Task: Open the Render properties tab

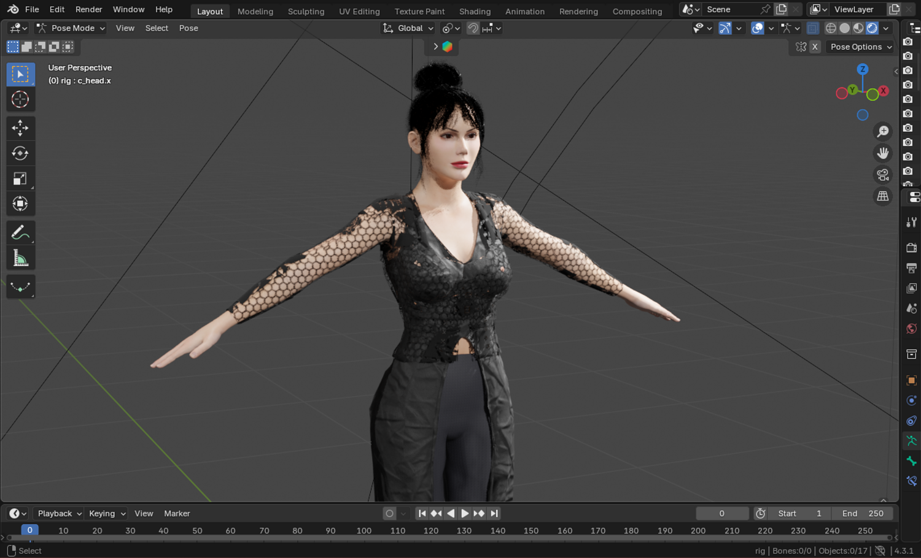Action: [x=912, y=248]
